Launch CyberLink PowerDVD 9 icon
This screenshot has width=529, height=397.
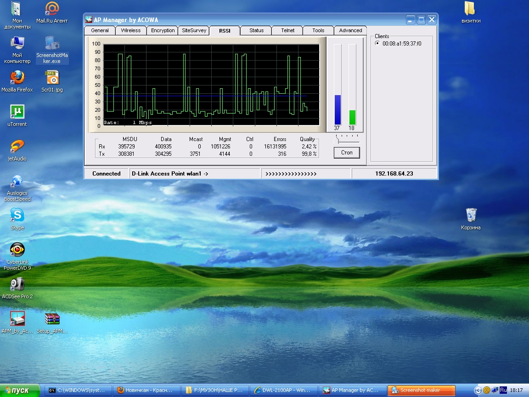(17, 250)
